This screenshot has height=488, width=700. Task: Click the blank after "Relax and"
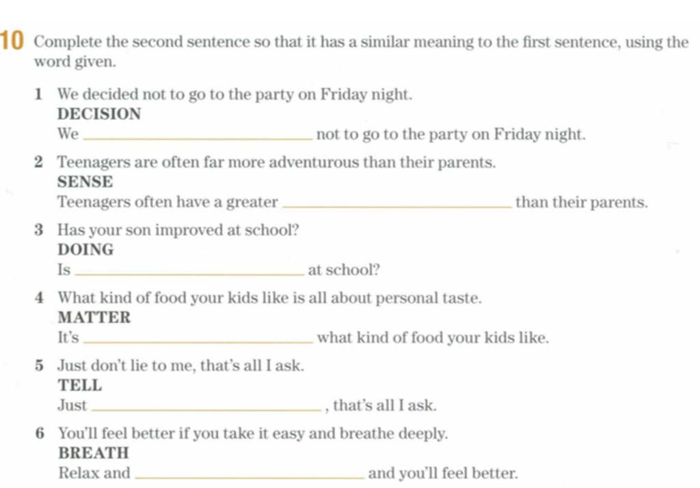[x=250, y=477]
